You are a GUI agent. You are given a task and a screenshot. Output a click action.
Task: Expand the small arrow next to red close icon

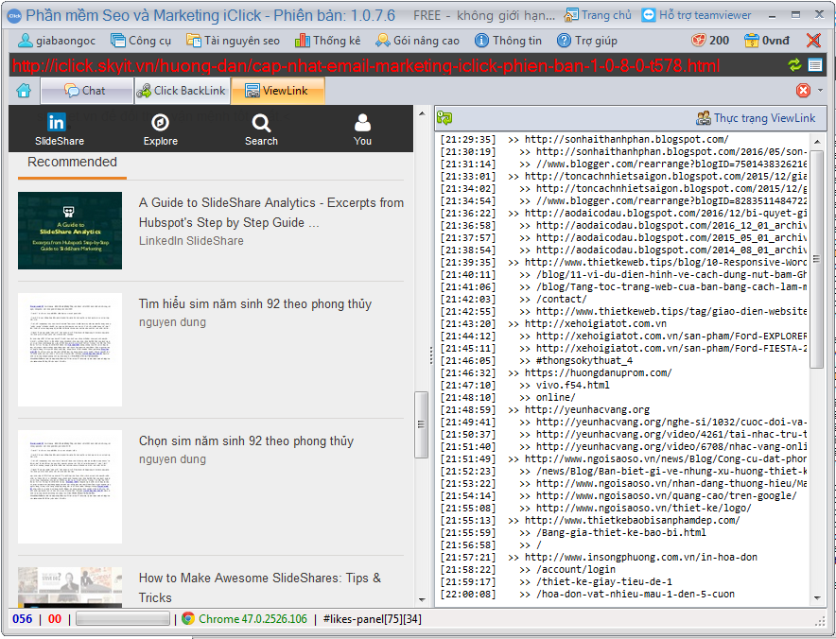[x=820, y=91]
